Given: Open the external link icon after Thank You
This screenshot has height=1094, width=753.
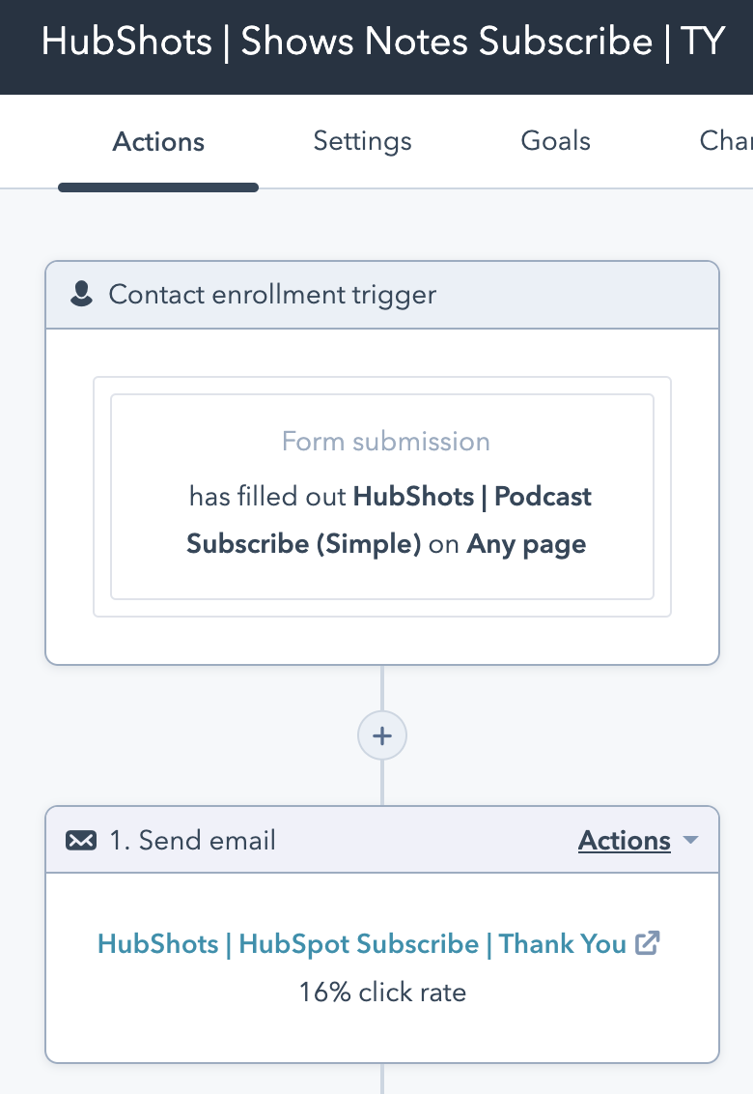Looking at the screenshot, I should tap(647, 943).
